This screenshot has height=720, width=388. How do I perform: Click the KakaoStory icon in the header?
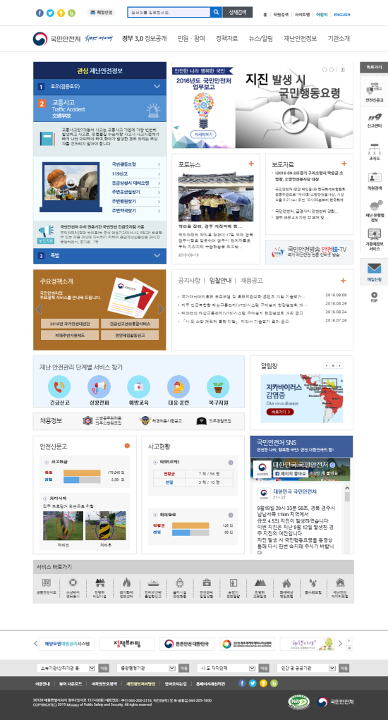61,13
